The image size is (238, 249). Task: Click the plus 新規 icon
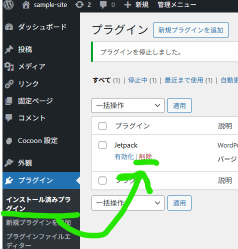127,5
